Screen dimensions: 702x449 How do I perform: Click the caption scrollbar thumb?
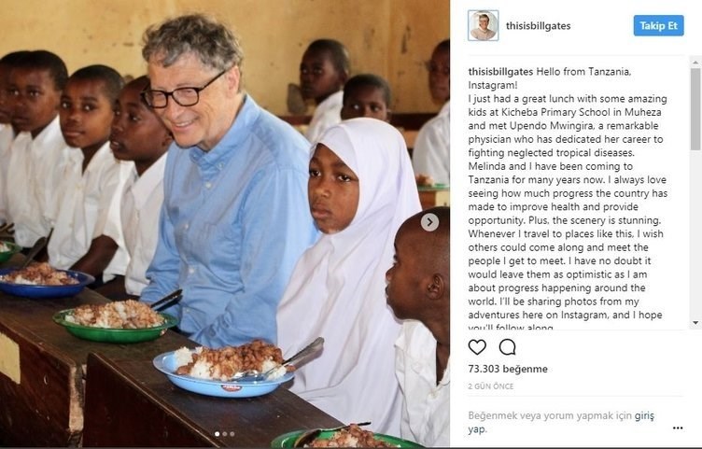tap(695, 109)
